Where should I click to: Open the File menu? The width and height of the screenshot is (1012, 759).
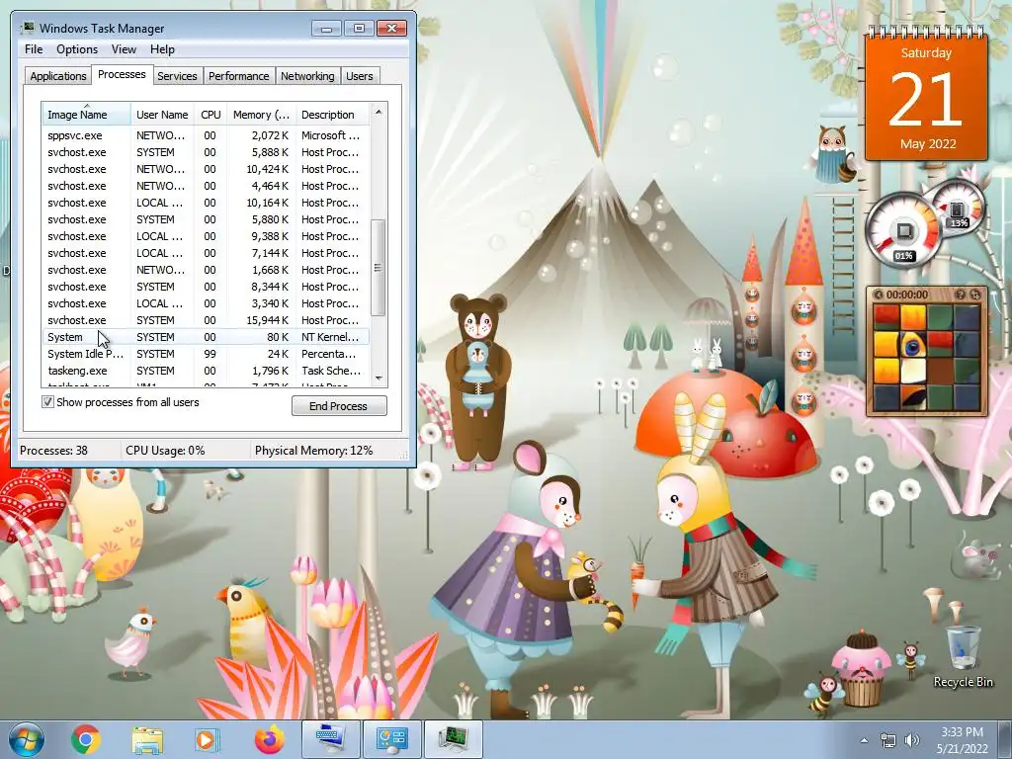pyautogui.click(x=34, y=49)
